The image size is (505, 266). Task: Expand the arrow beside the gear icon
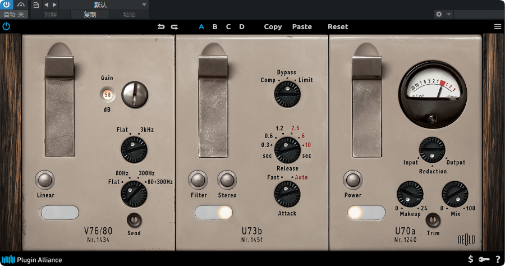[449, 14]
